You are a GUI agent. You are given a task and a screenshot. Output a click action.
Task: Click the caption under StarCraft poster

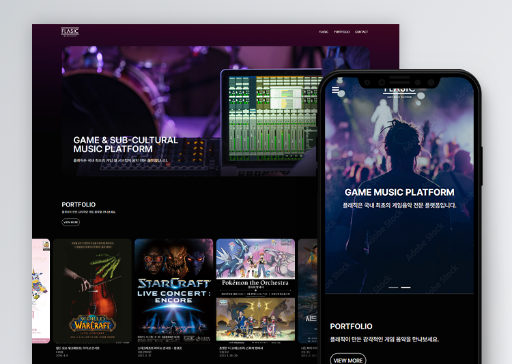point(160,352)
